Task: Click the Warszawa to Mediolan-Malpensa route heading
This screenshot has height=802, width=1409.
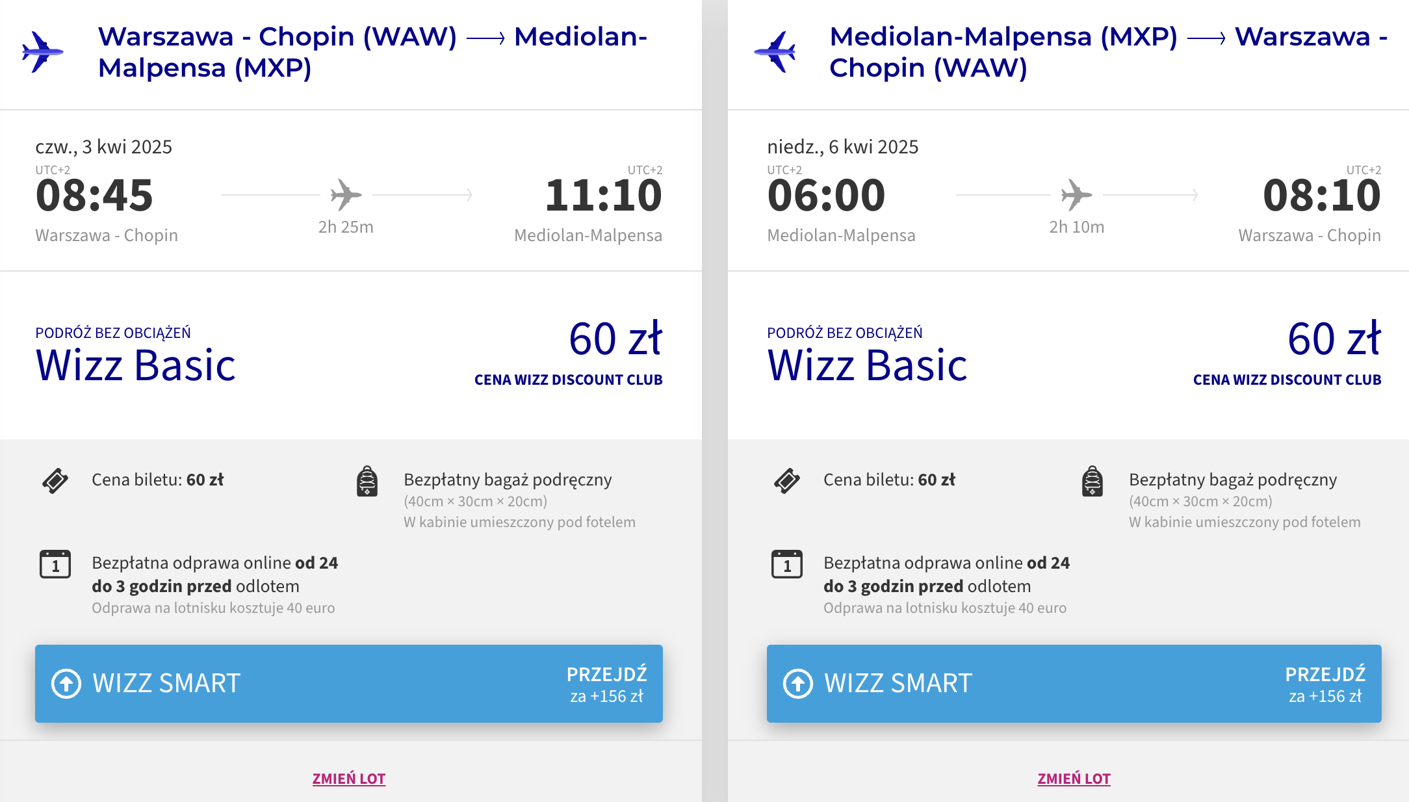Action: pyautogui.click(x=372, y=52)
